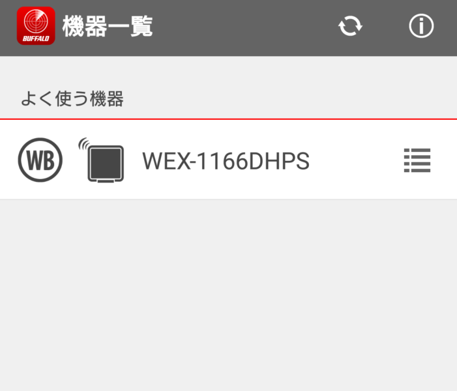
Task: Click the red divider under よく使う機器
Action: click(228, 119)
